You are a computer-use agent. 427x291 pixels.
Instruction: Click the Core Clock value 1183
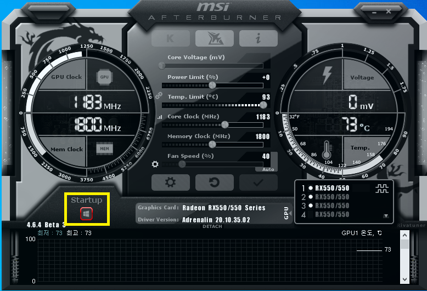tap(263, 117)
